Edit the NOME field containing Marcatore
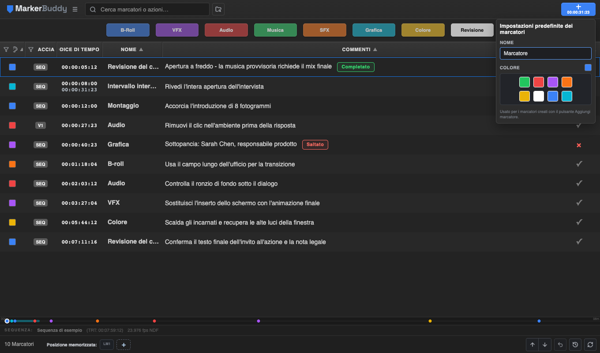Viewport: 600px width, 353px height. tap(546, 53)
